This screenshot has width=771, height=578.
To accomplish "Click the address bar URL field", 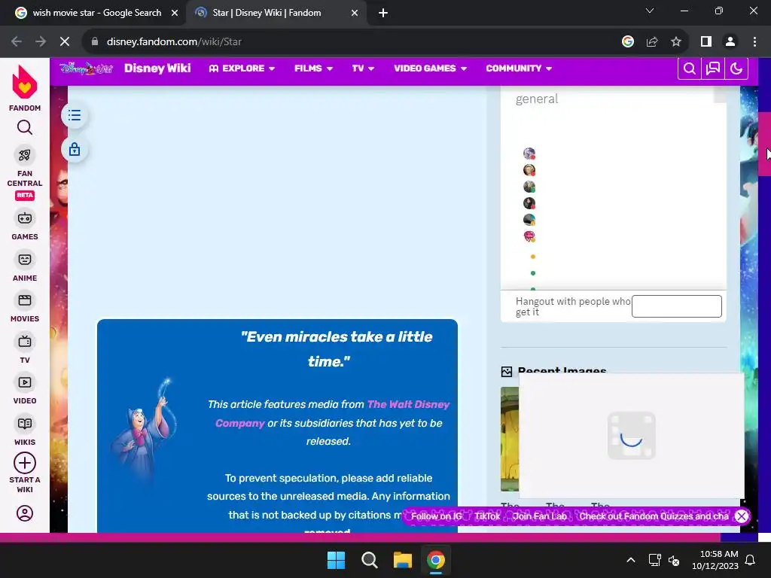I will coord(354,42).
